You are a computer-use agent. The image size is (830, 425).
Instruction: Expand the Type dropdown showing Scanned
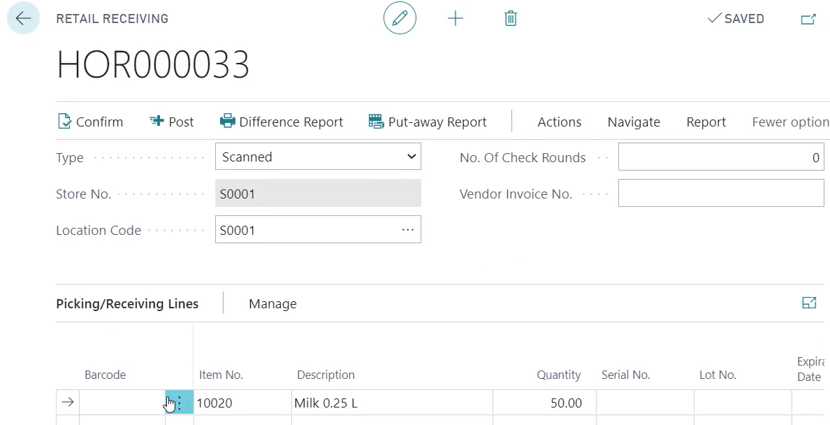click(x=318, y=157)
